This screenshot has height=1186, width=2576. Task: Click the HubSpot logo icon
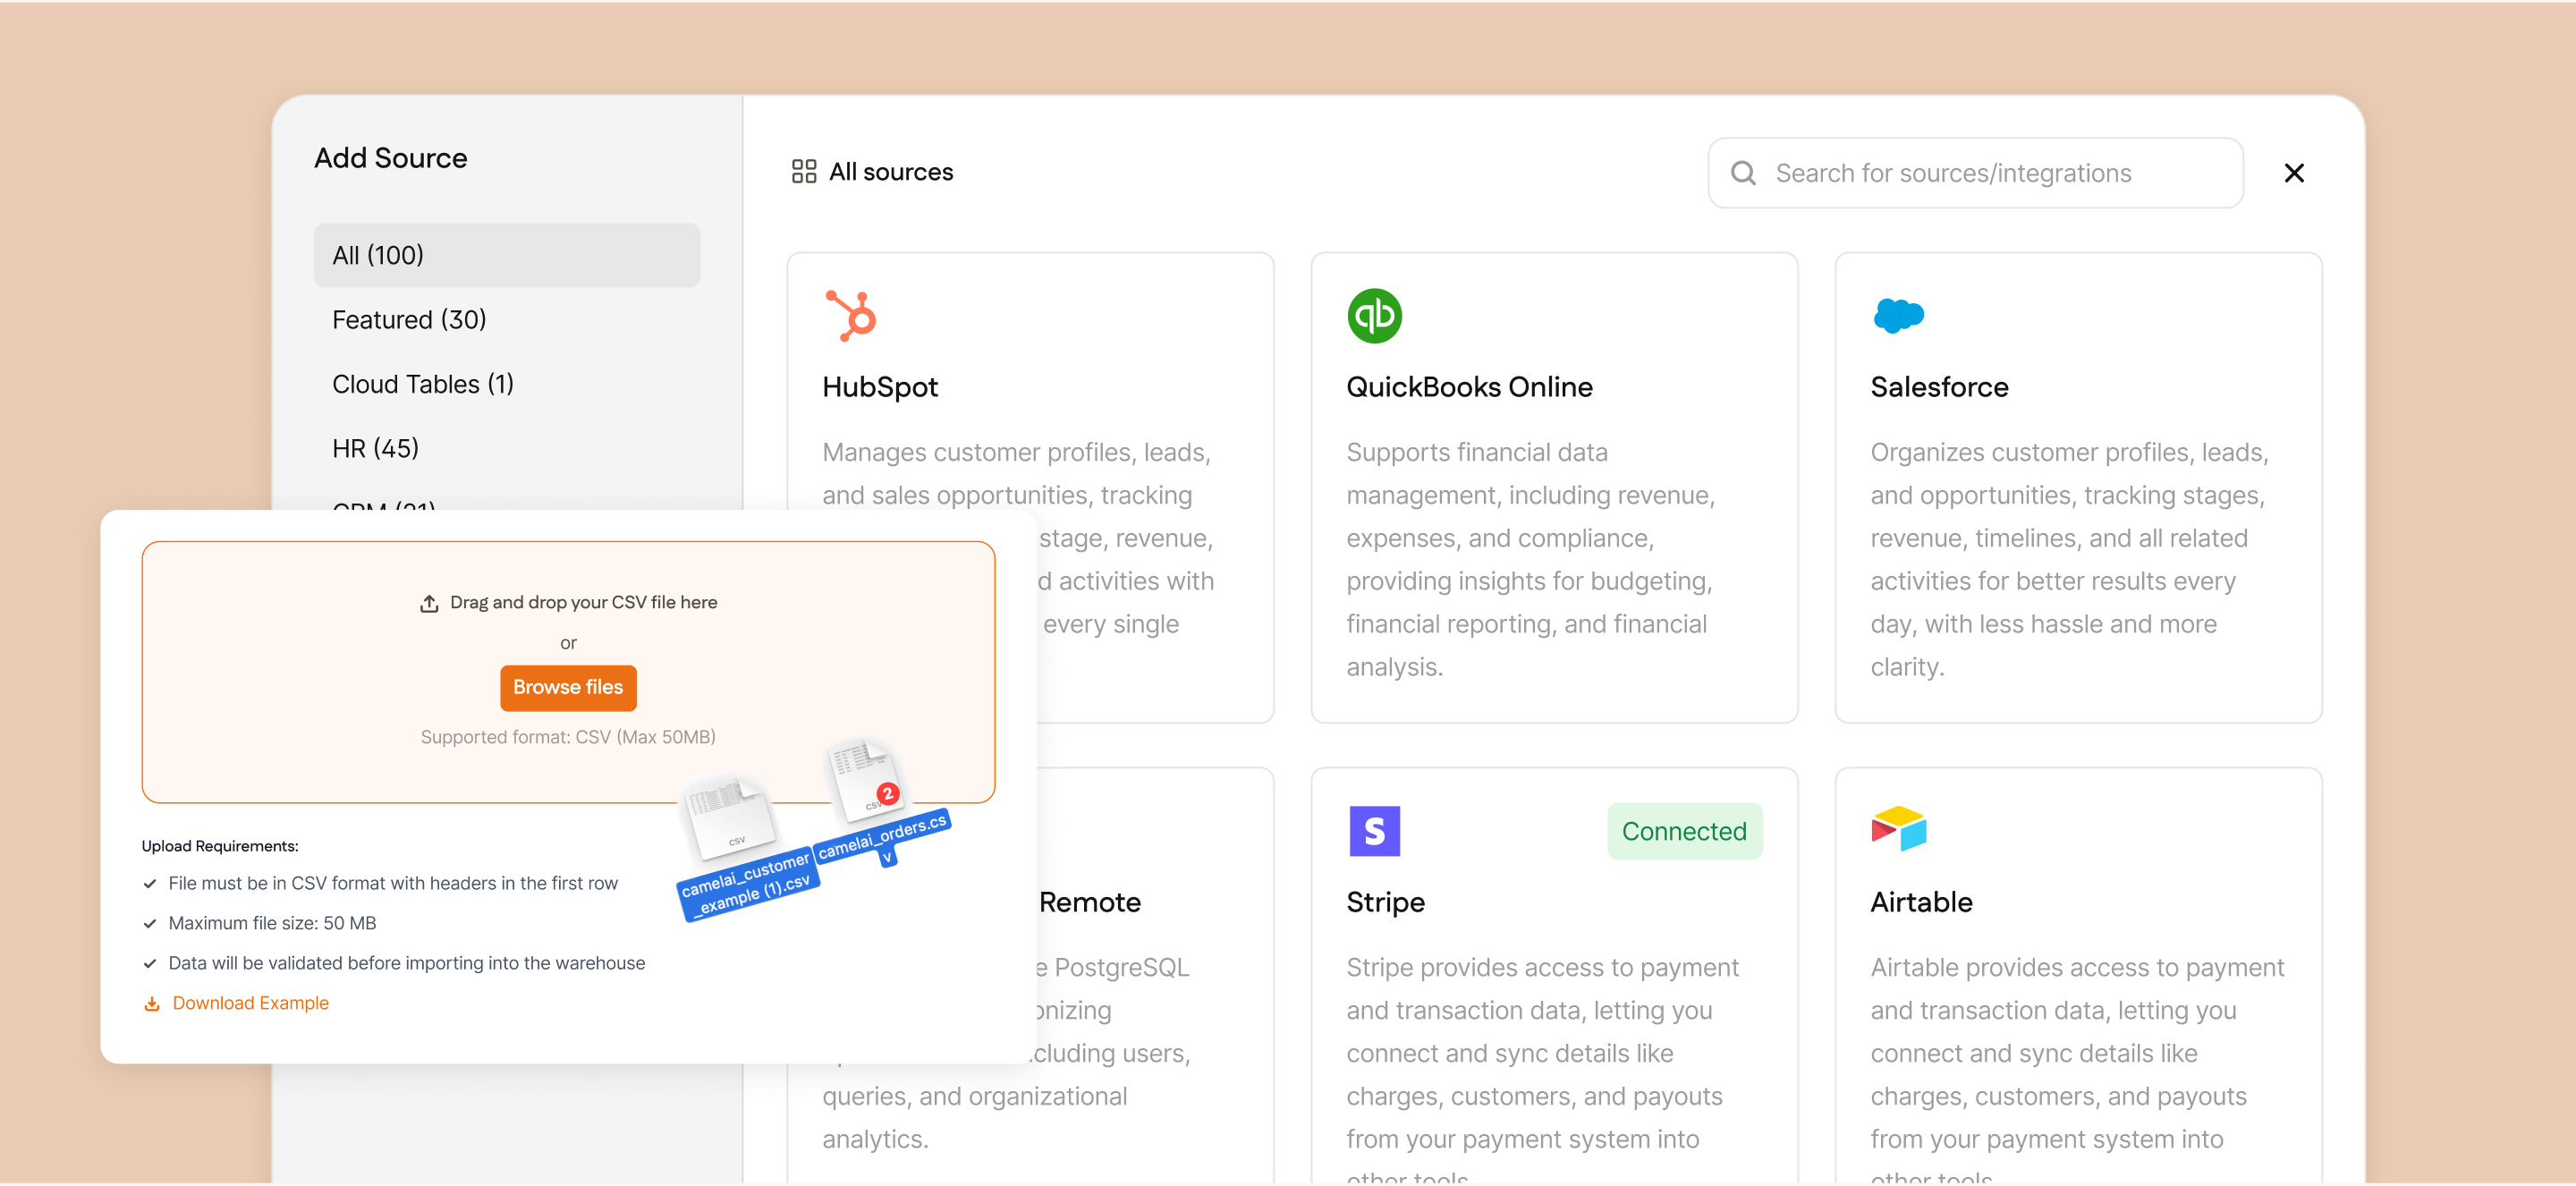tap(850, 315)
